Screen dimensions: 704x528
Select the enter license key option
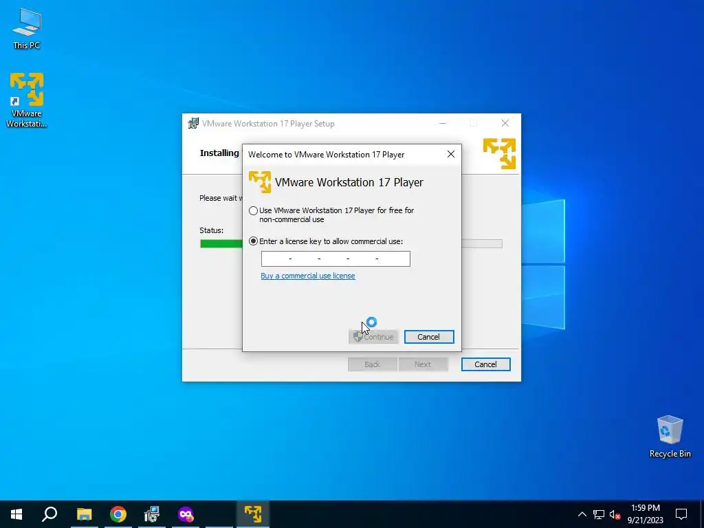(x=253, y=241)
